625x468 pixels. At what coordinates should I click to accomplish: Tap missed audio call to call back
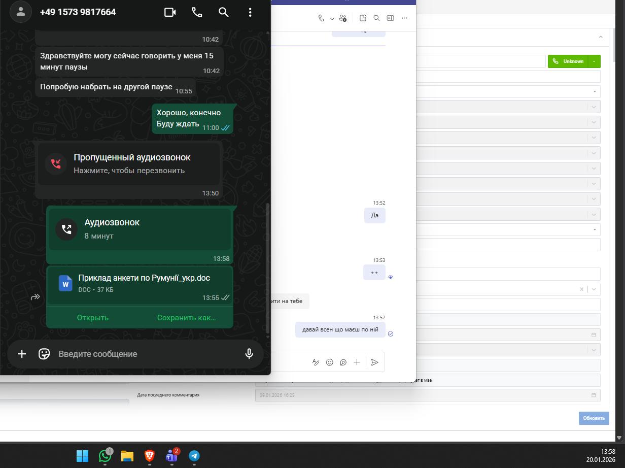point(129,163)
